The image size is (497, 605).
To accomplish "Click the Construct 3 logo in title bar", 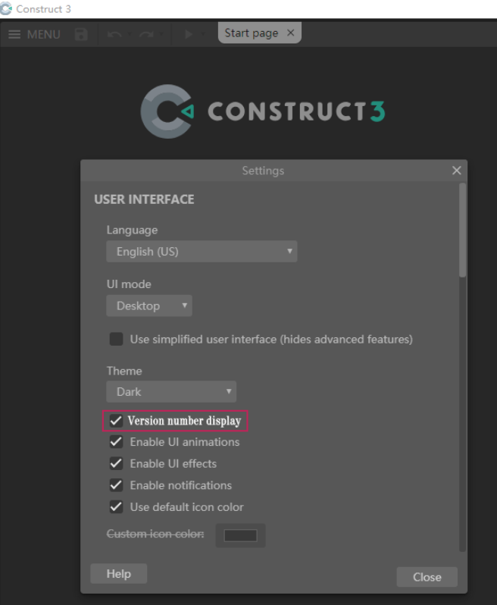I will tap(6, 8).
